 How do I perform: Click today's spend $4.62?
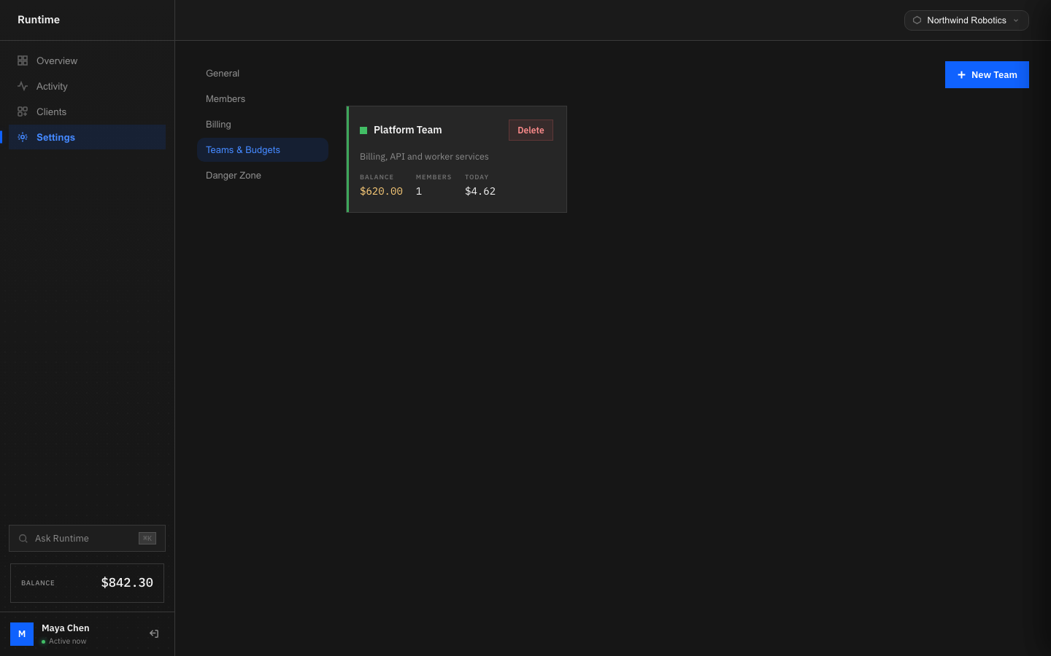(x=480, y=191)
